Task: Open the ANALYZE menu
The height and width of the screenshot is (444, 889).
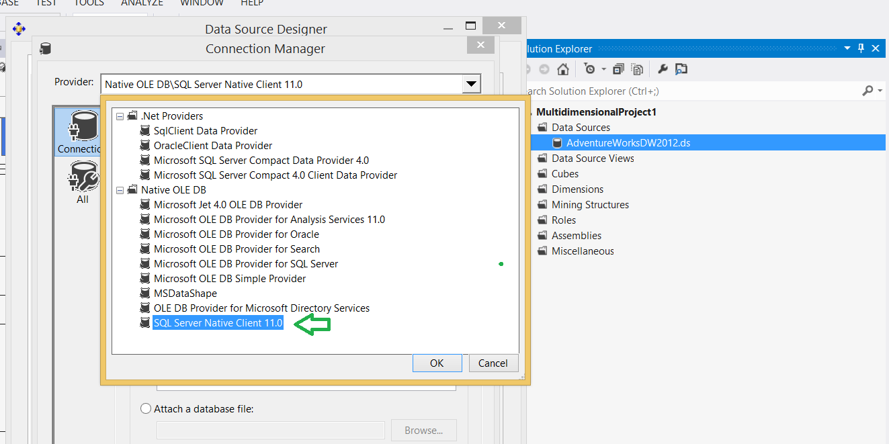Action: point(142,3)
